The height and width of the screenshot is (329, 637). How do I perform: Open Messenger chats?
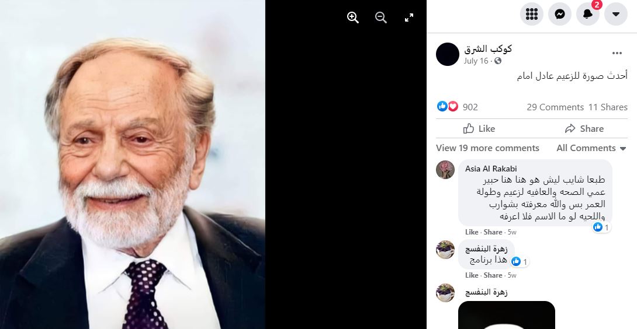point(559,14)
